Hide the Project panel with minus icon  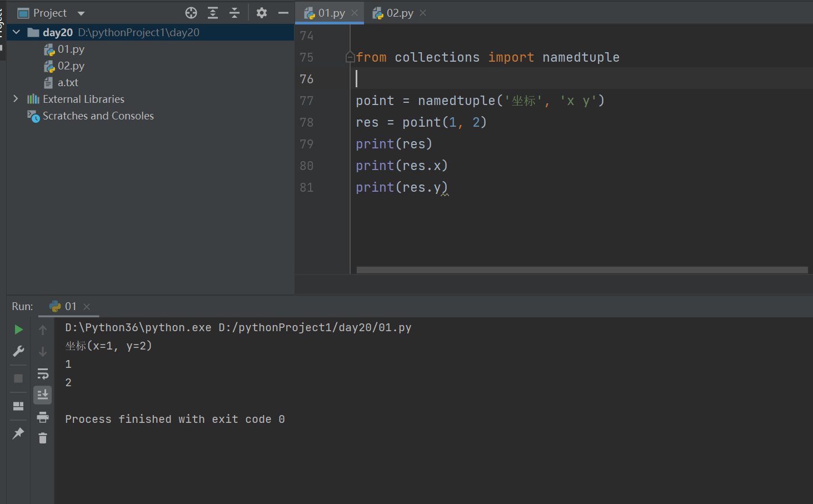[x=283, y=13]
